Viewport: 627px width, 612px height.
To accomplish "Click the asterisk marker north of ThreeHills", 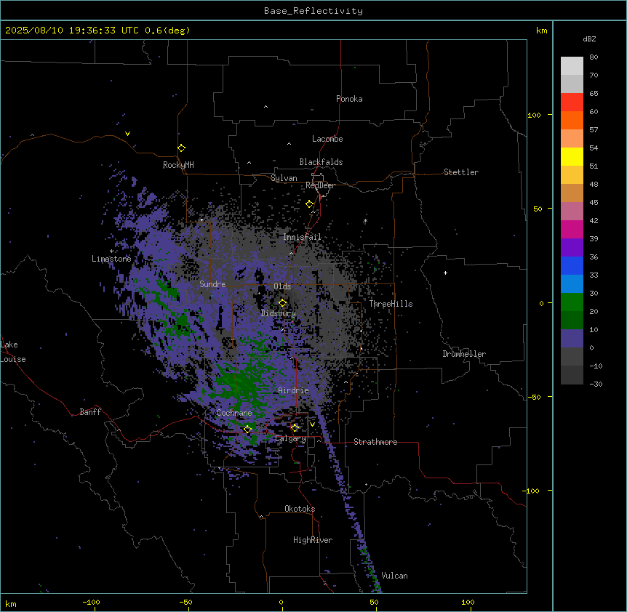I will [x=365, y=221].
